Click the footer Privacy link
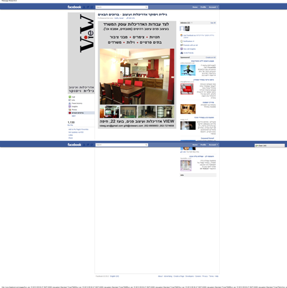This screenshot has height=288, width=287. (205, 276)
